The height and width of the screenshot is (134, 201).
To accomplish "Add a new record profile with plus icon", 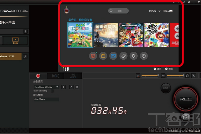I will pos(63,87).
